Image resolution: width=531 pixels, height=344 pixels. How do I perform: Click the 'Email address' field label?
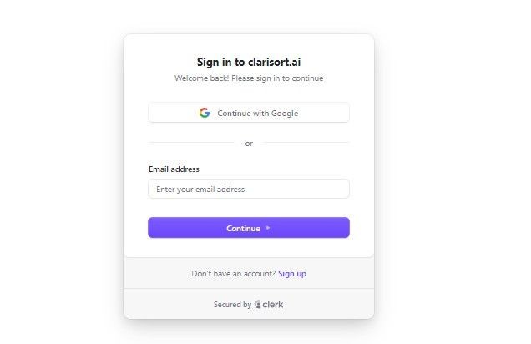click(174, 169)
